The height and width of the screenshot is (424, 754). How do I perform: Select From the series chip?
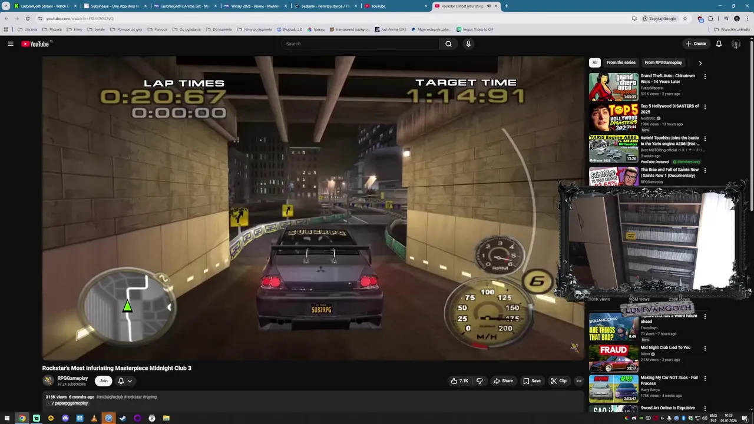621,62
